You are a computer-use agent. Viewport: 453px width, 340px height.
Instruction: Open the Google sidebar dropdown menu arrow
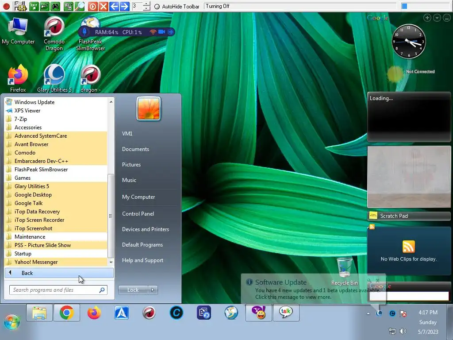437,18
